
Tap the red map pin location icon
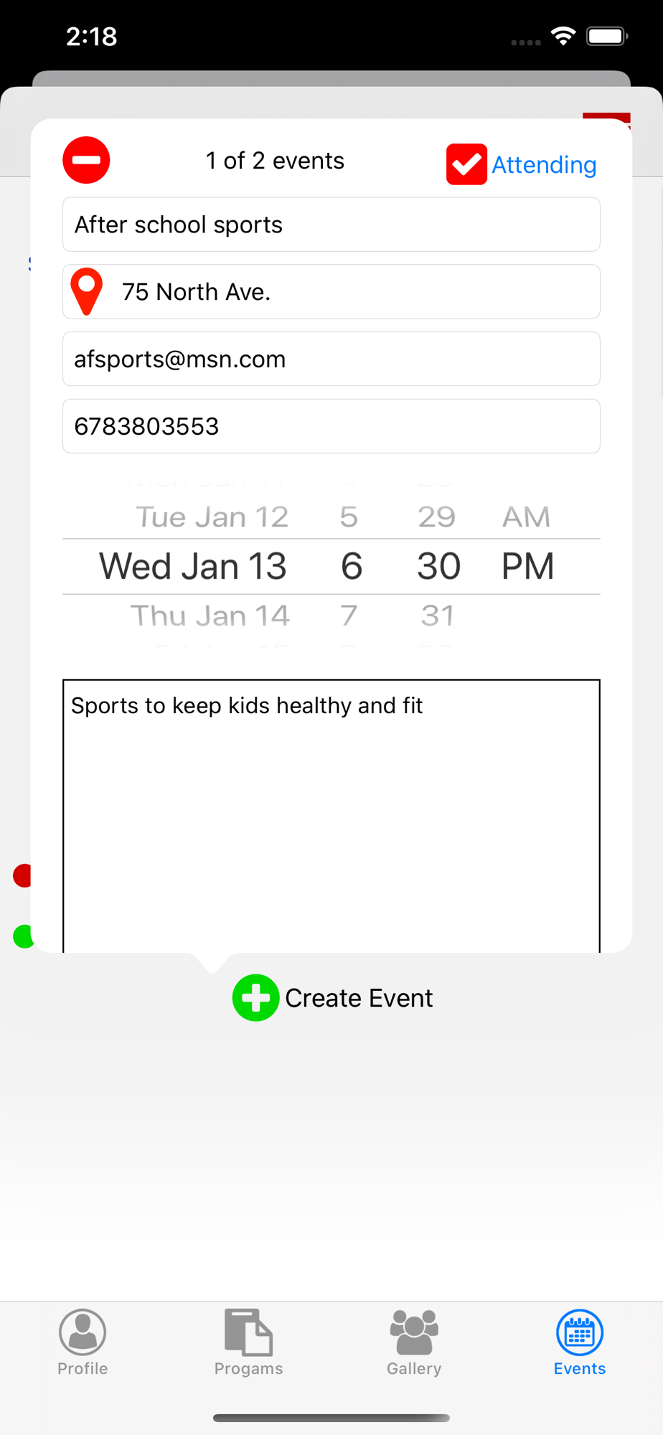click(x=86, y=291)
